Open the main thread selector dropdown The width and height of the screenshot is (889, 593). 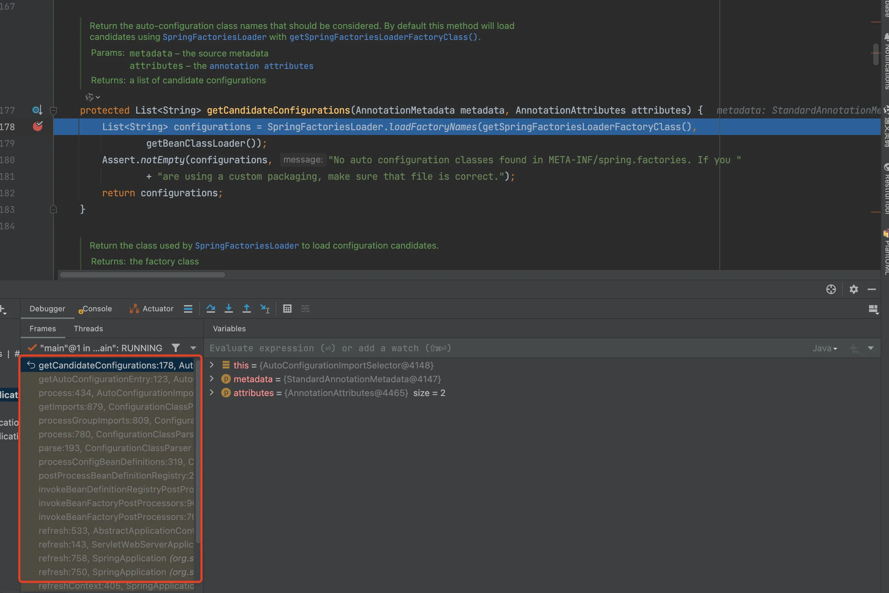click(193, 348)
